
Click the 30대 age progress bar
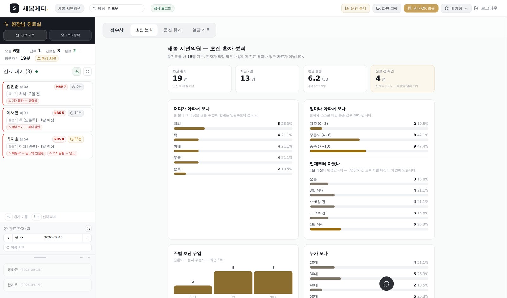[x=369, y=279]
